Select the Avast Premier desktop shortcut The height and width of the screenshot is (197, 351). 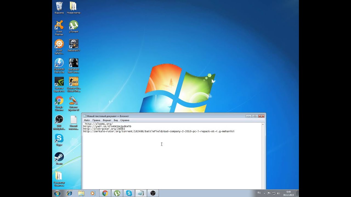pos(59,28)
